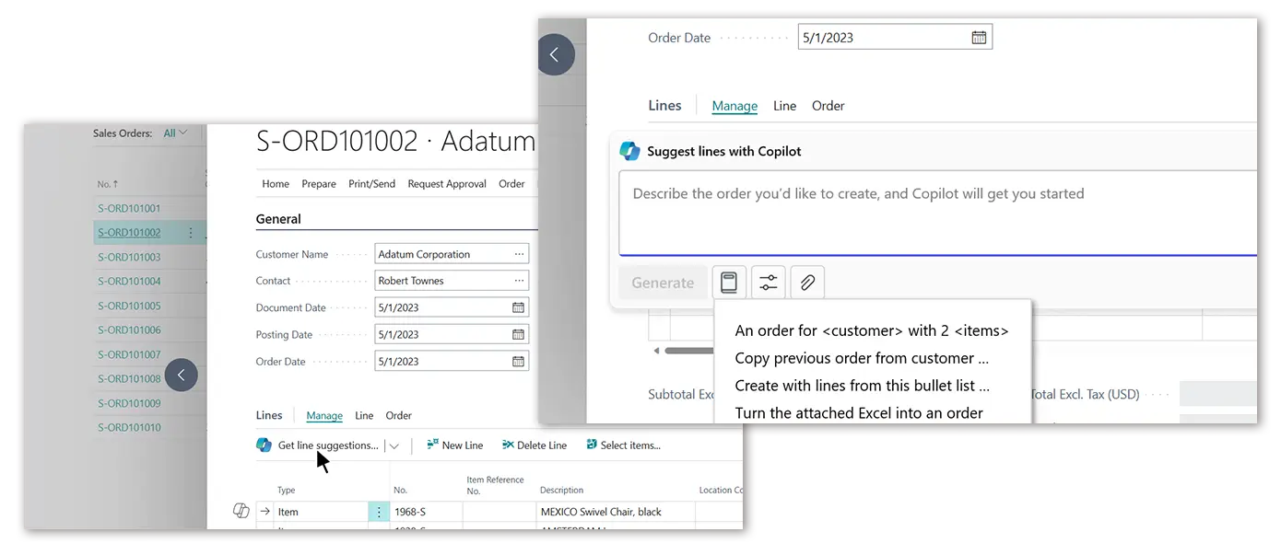The height and width of the screenshot is (555, 1281).
Task: Click the Lines section heading in the left window
Action: pyautogui.click(x=269, y=415)
